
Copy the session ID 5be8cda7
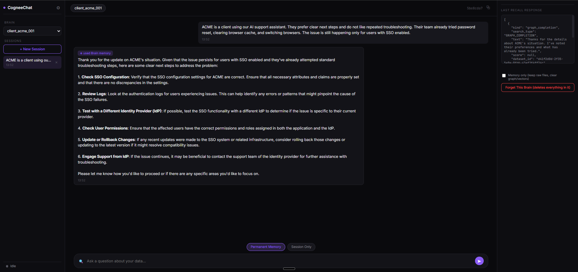488,8
